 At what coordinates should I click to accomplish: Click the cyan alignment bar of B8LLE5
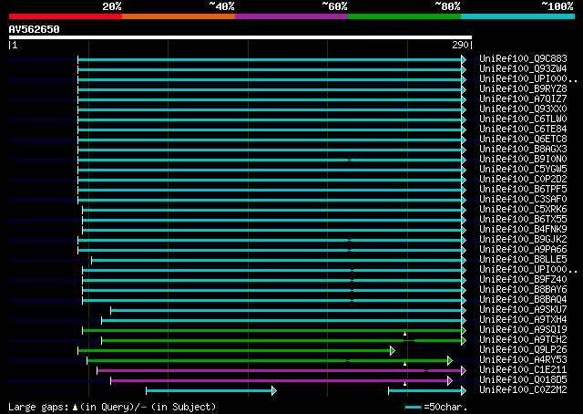[277, 260]
